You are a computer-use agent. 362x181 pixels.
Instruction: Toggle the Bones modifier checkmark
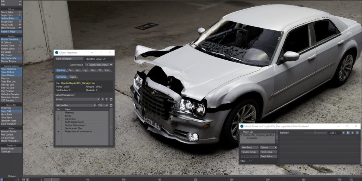tap(58, 116)
